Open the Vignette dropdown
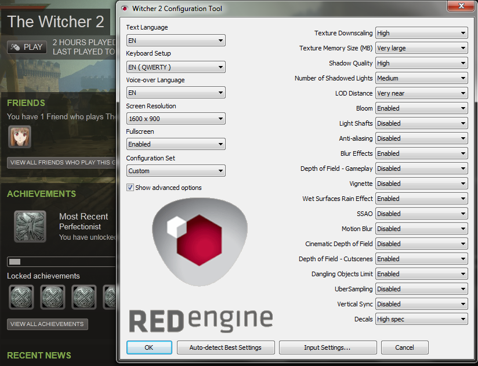This screenshot has height=366, width=478. click(x=422, y=184)
